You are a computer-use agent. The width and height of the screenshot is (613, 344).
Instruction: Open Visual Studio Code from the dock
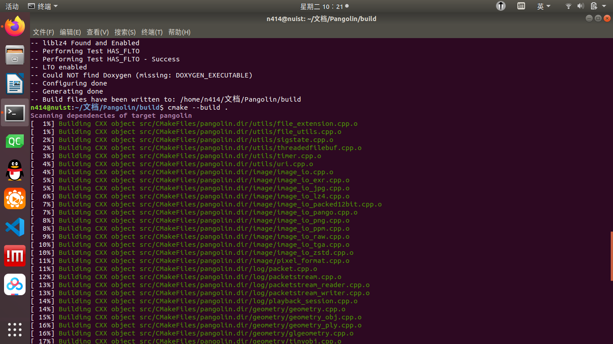[15, 228]
